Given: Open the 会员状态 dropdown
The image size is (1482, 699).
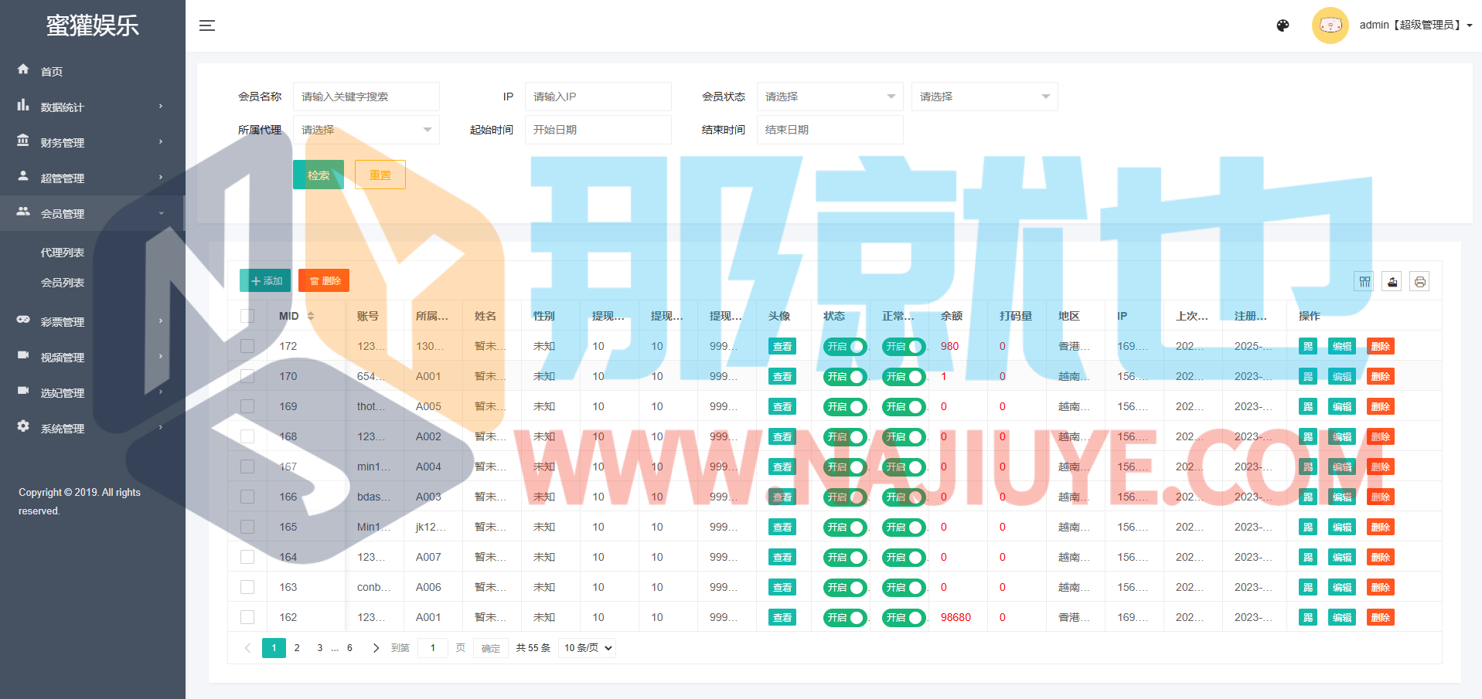Looking at the screenshot, I should pos(830,97).
